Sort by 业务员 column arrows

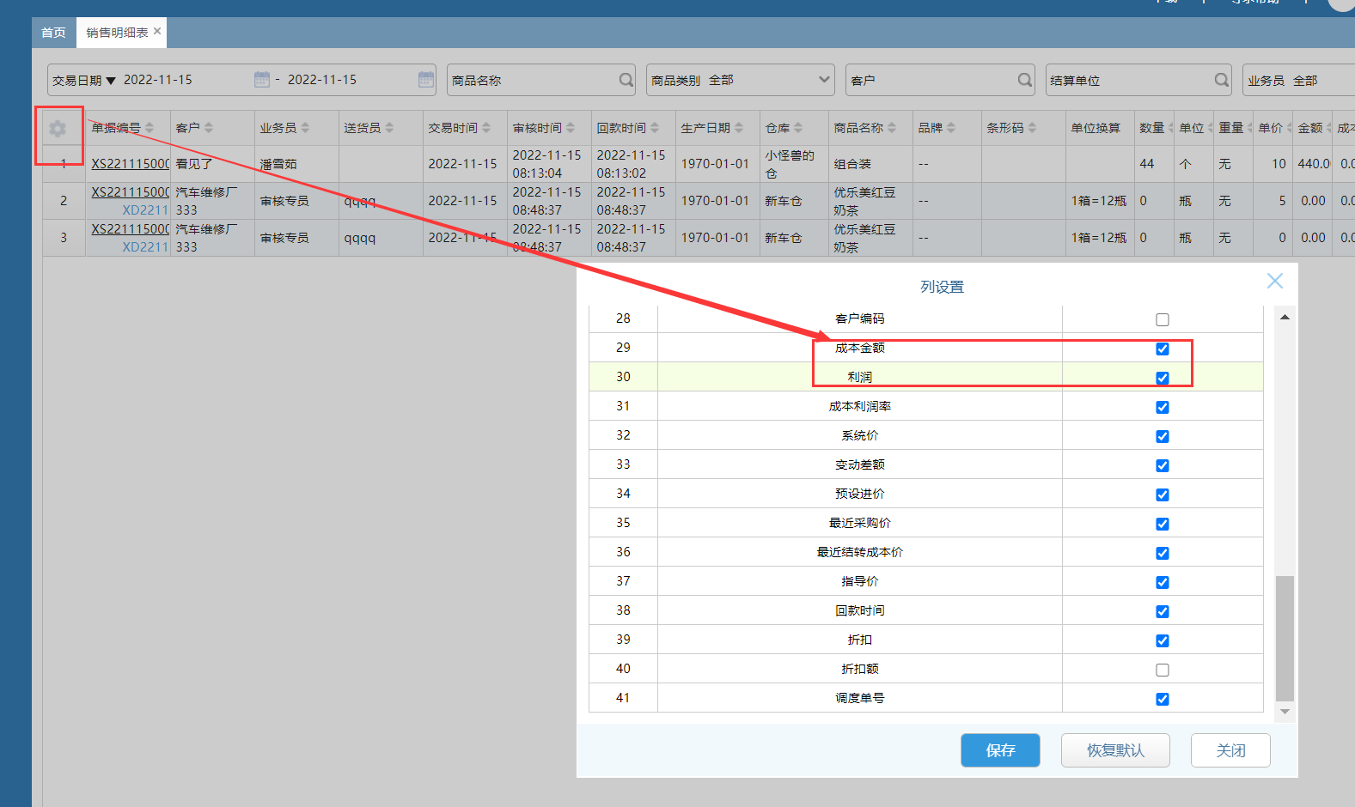pyautogui.click(x=305, y=128)
